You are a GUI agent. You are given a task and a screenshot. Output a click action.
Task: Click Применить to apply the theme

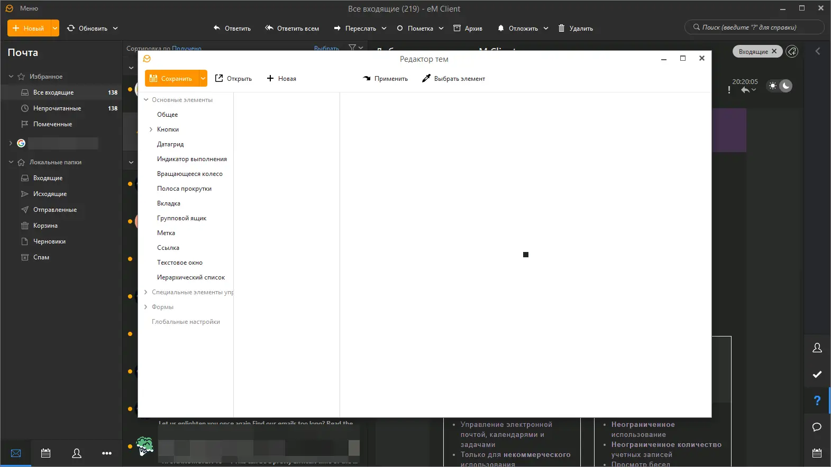(x=386, y=79)
